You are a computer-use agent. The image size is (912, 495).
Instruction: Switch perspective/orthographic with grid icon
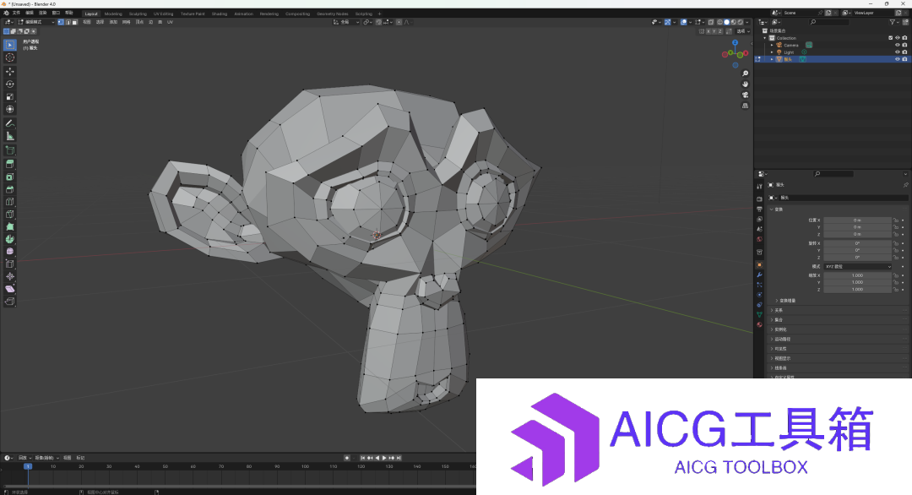[745, 106]
